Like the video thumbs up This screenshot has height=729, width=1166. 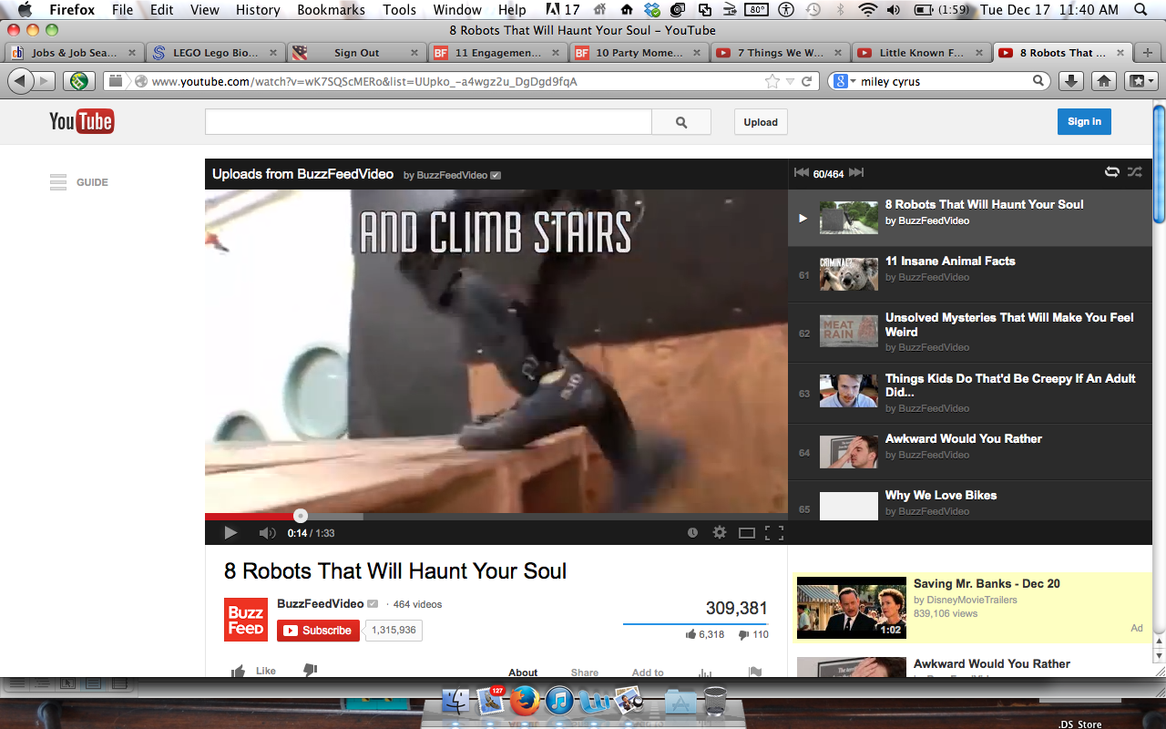pyautogui.click(x=253, y=671)
